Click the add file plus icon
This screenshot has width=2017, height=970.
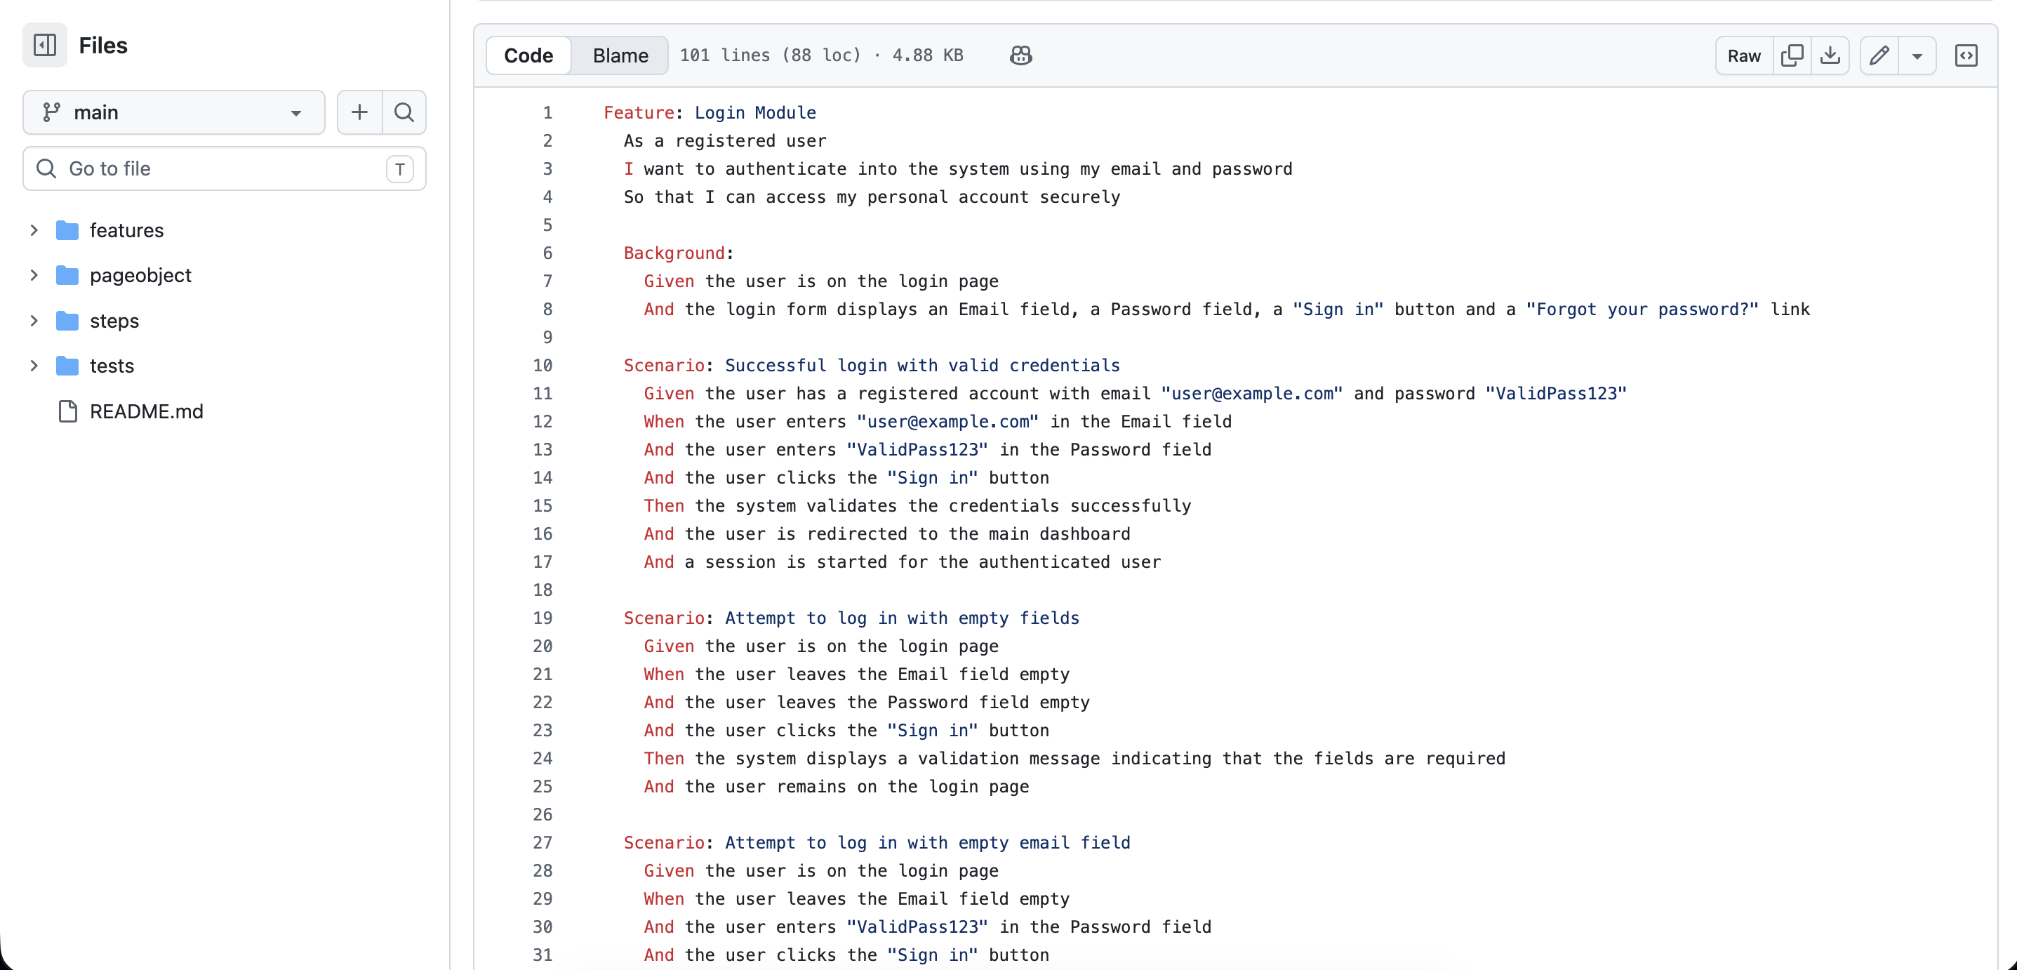click(359, 112)
